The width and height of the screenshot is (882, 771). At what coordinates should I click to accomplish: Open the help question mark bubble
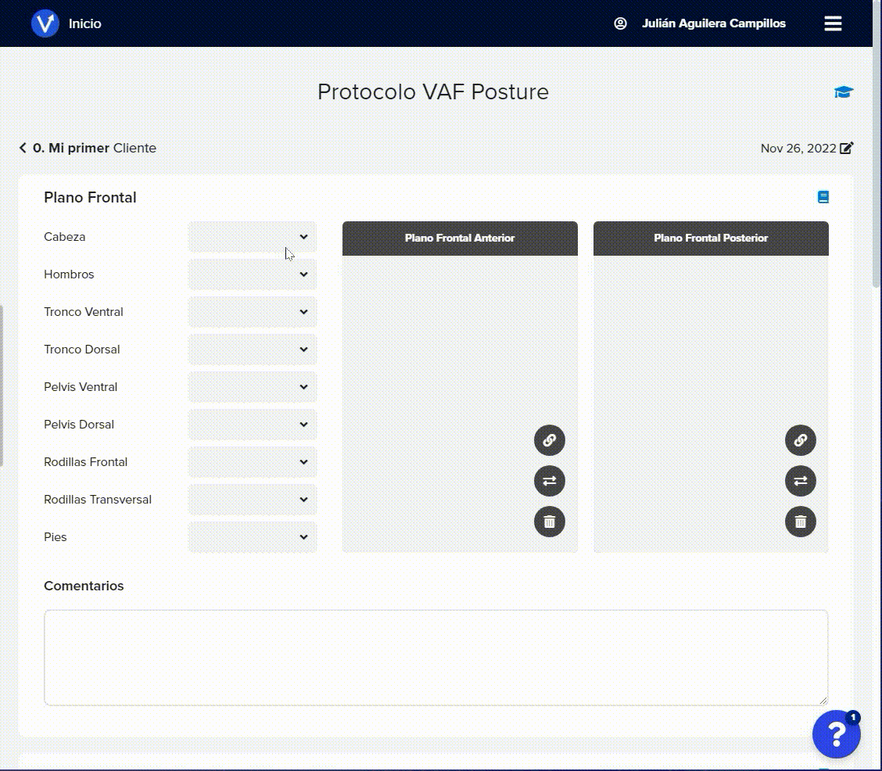click(836, 734)
